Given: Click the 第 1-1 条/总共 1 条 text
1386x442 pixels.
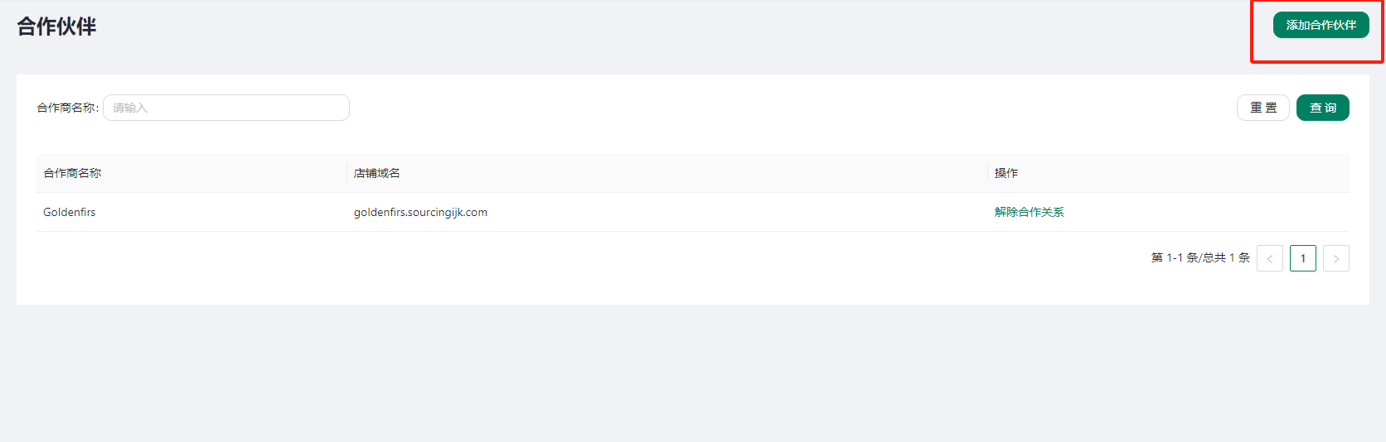Looking at the screenshot, I should click(x=1199, y=258).
